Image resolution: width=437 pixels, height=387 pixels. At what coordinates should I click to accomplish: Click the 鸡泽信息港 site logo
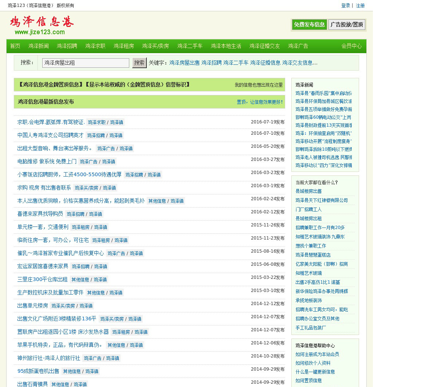[41, 25]
